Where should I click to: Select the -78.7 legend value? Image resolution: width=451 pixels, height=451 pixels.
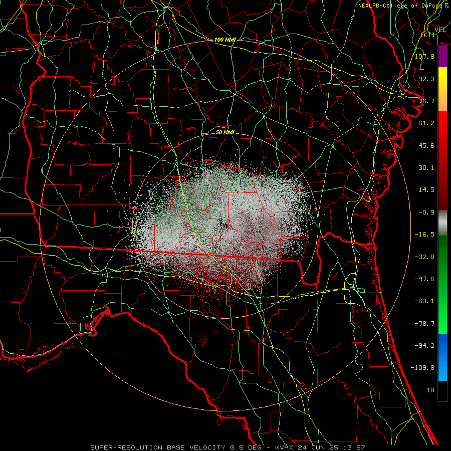click(x=424, y=324)
